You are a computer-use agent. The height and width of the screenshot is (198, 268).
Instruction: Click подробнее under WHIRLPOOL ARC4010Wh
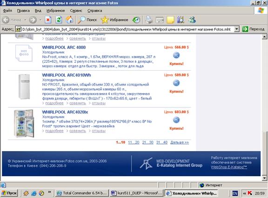click(54, 103)
